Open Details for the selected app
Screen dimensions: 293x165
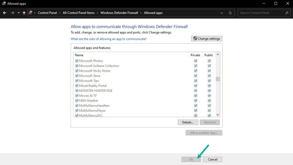[188, 122]
